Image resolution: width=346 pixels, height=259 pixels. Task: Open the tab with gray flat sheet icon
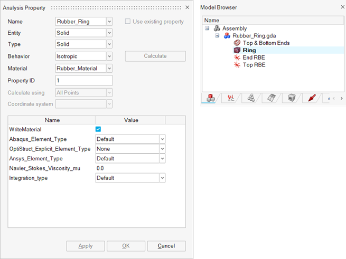[272, 98]
